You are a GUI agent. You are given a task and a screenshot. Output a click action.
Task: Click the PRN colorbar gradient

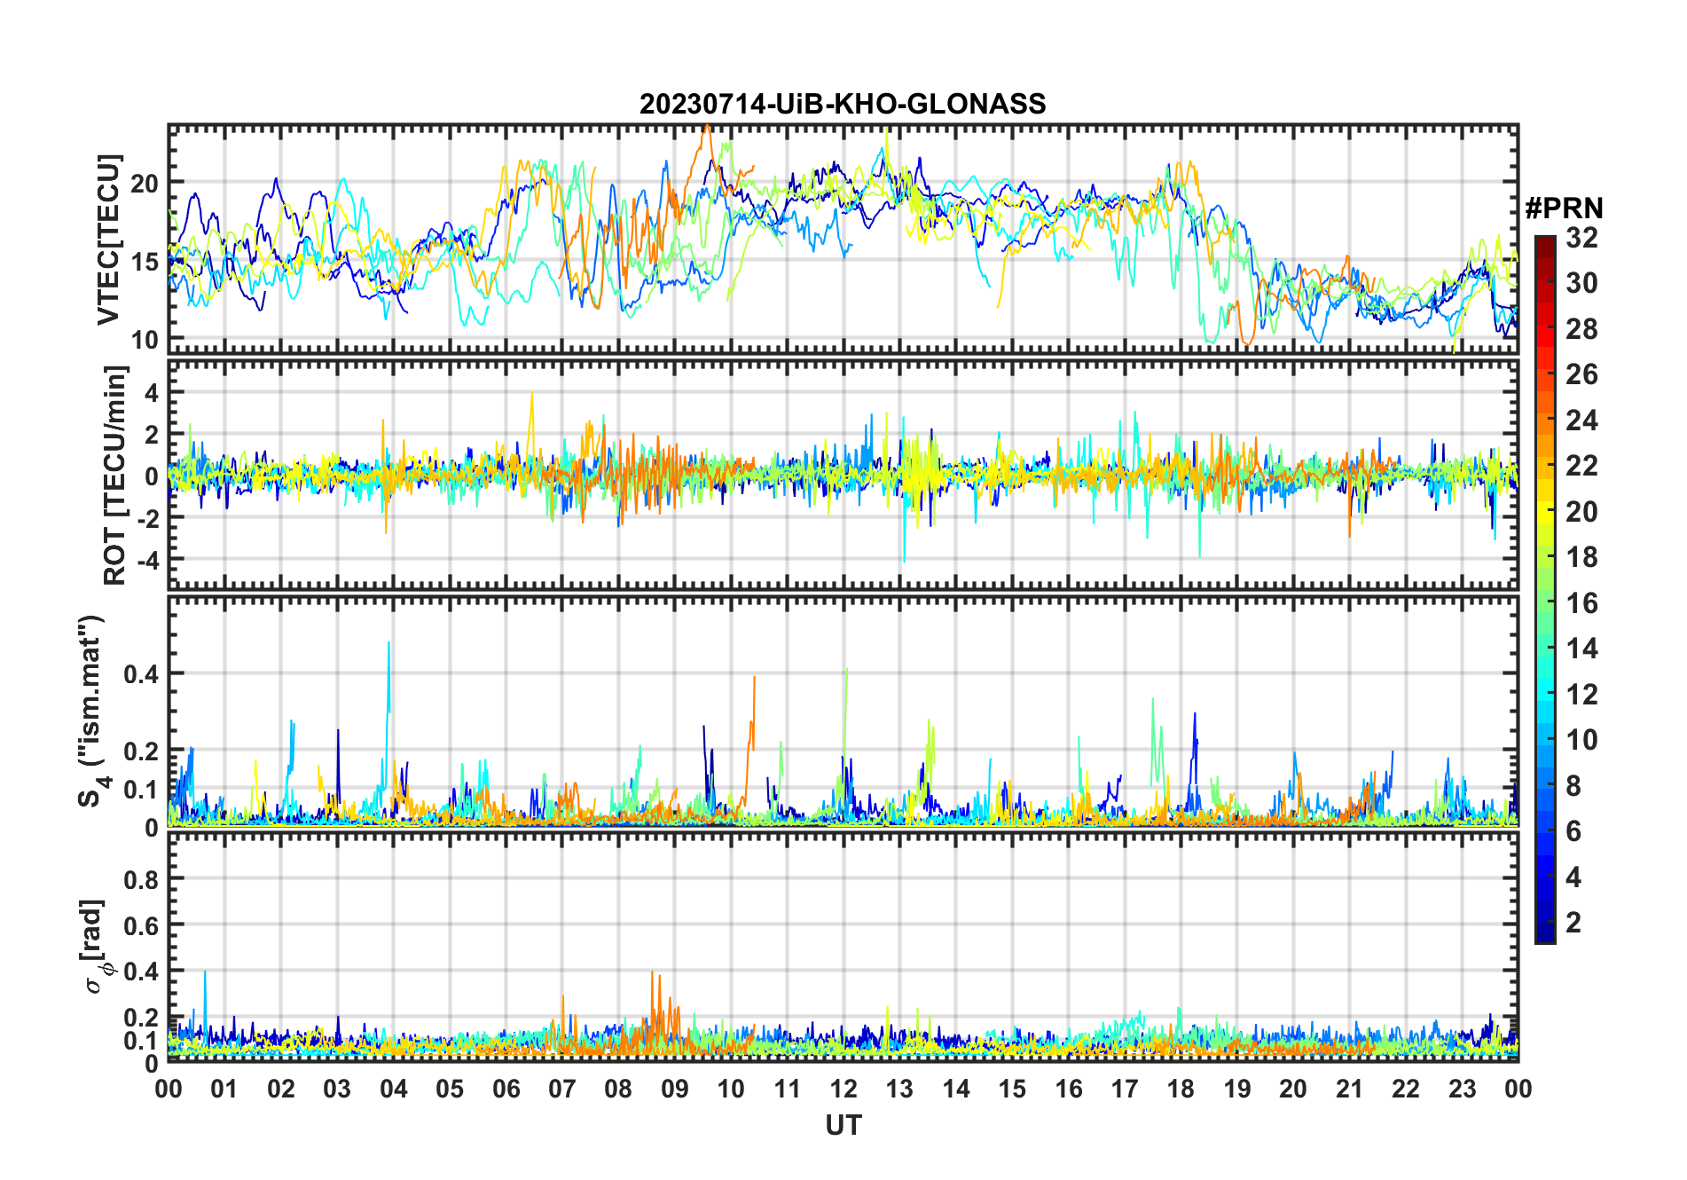[1545, 589]
